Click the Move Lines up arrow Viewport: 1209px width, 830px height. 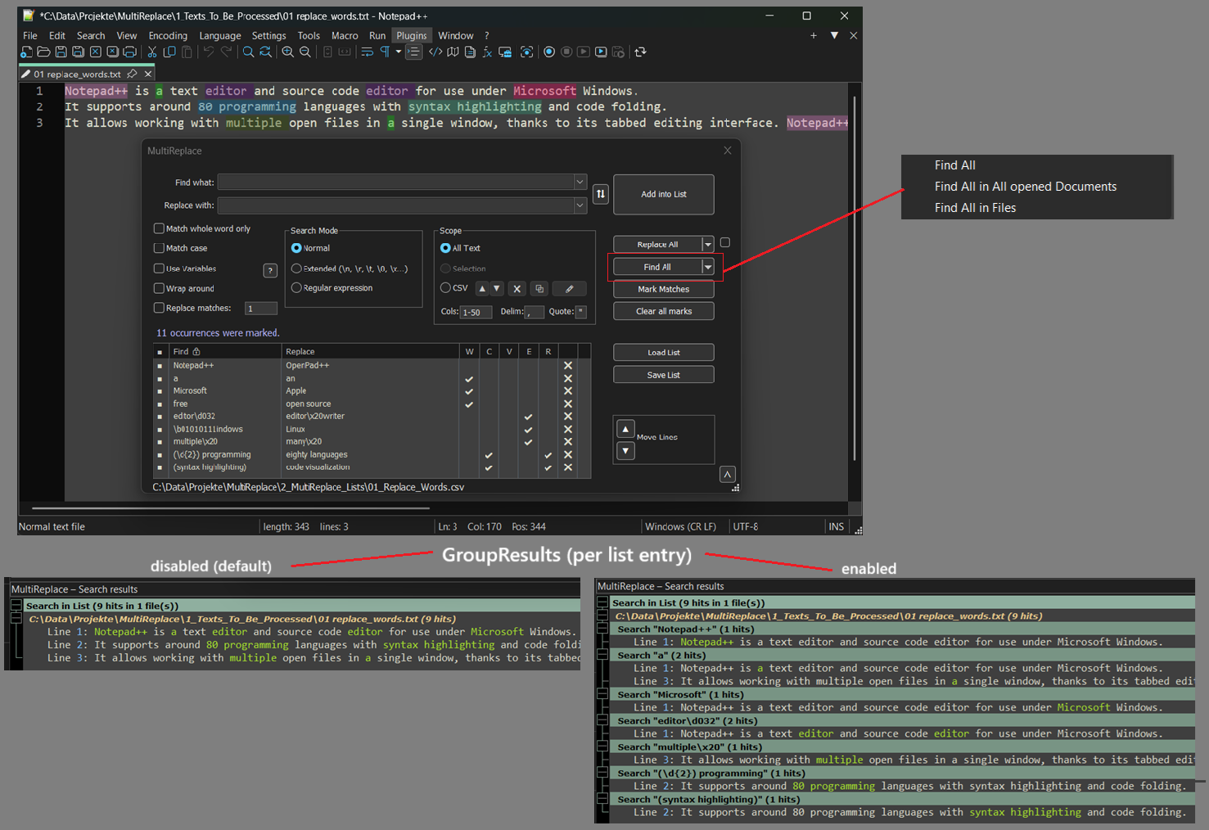(x=625, y=429)
